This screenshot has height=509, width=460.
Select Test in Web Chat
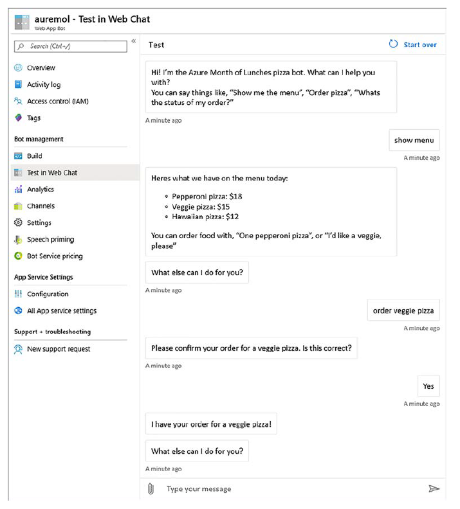(x=52, y=173)
